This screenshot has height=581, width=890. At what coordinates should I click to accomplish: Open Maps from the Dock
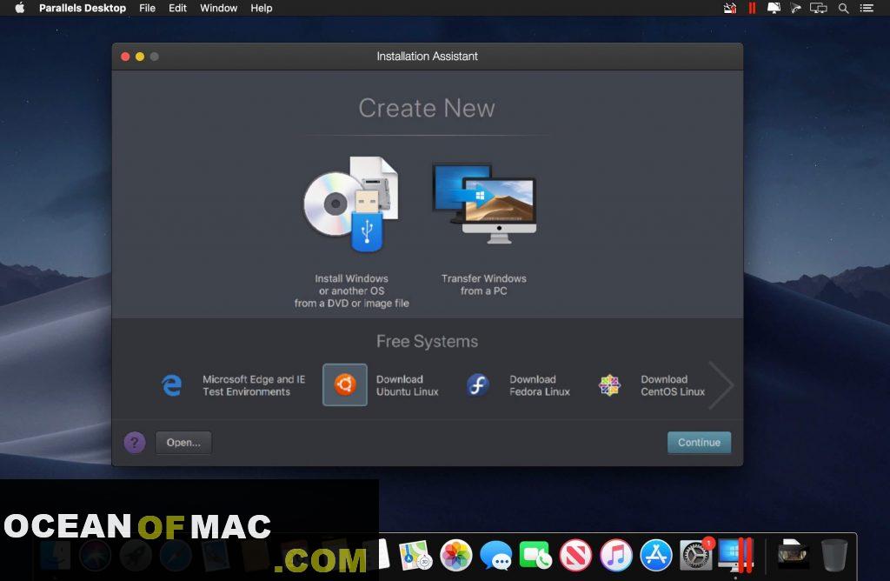415,555
